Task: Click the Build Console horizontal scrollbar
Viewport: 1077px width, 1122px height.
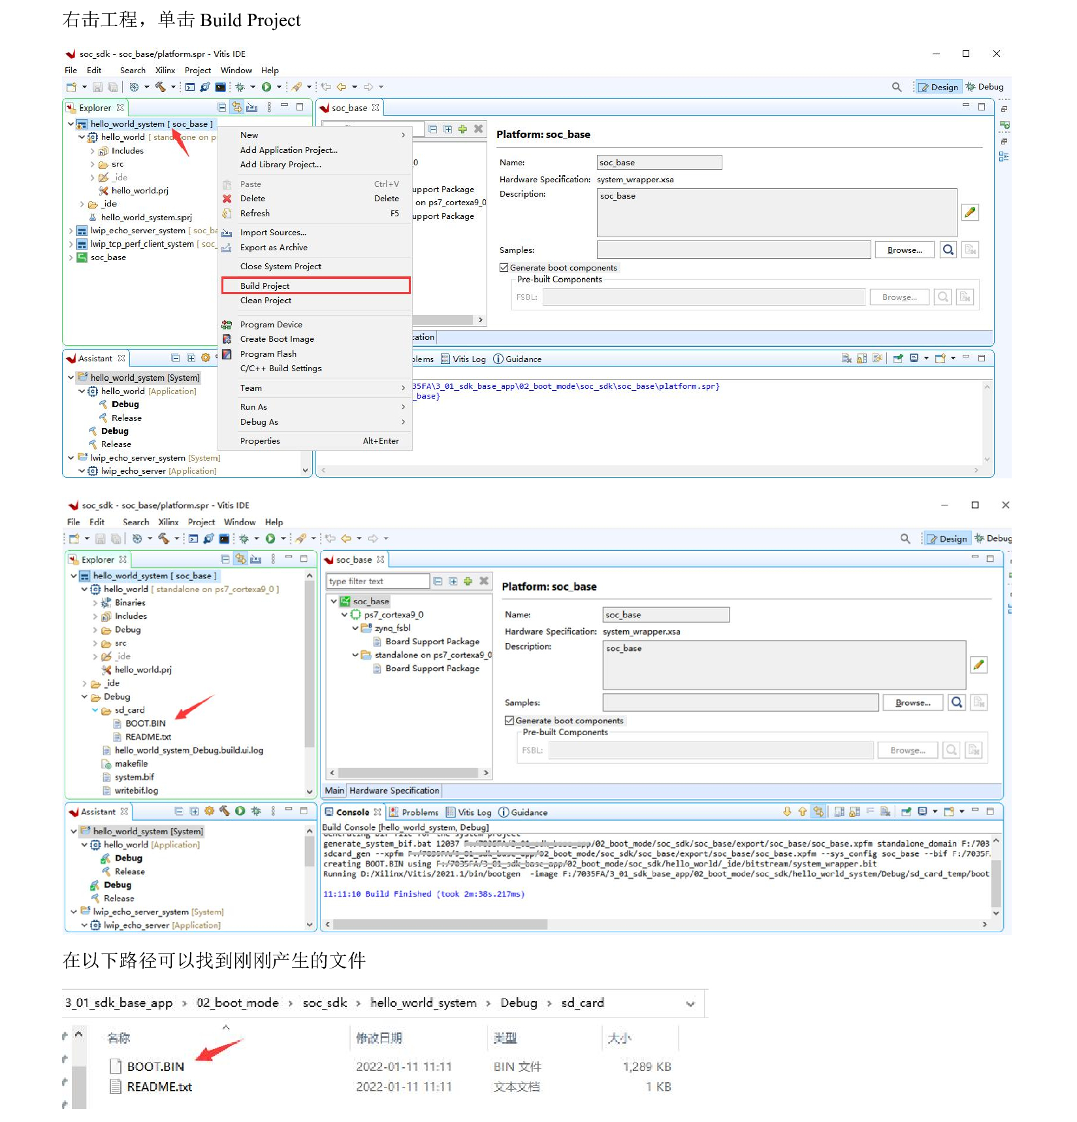Action: 441,925
